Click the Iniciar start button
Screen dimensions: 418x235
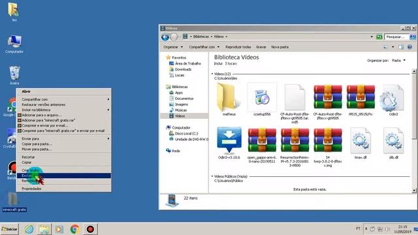pos(9,229)
